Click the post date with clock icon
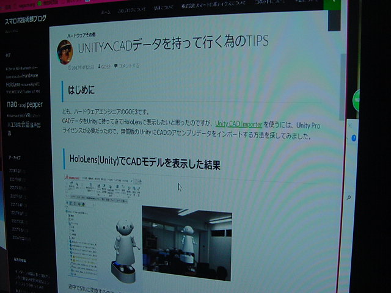The image size is (391, 293). 81,67
